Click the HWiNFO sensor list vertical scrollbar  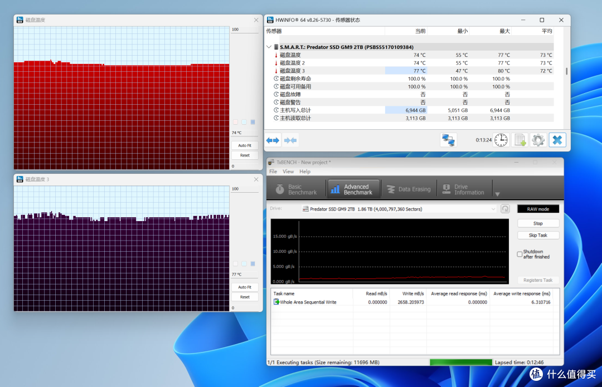pyautogui.click(x=566, y=71)
